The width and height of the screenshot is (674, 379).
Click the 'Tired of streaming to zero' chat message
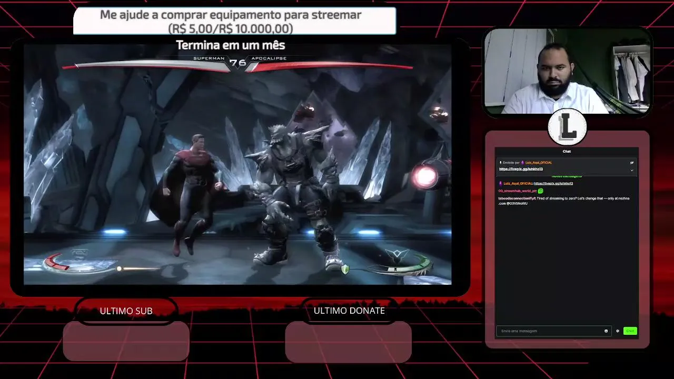563,201
